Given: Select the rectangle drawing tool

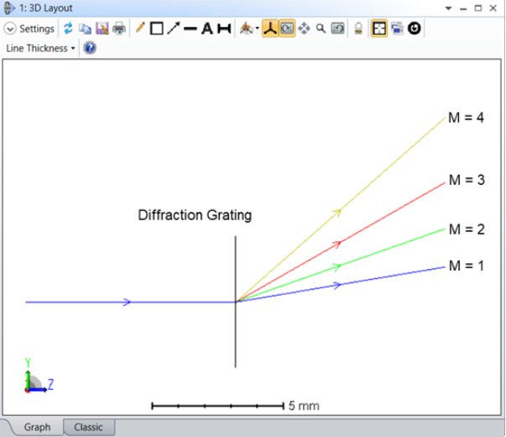Looking at the screenshot, I should coord(156,29).
